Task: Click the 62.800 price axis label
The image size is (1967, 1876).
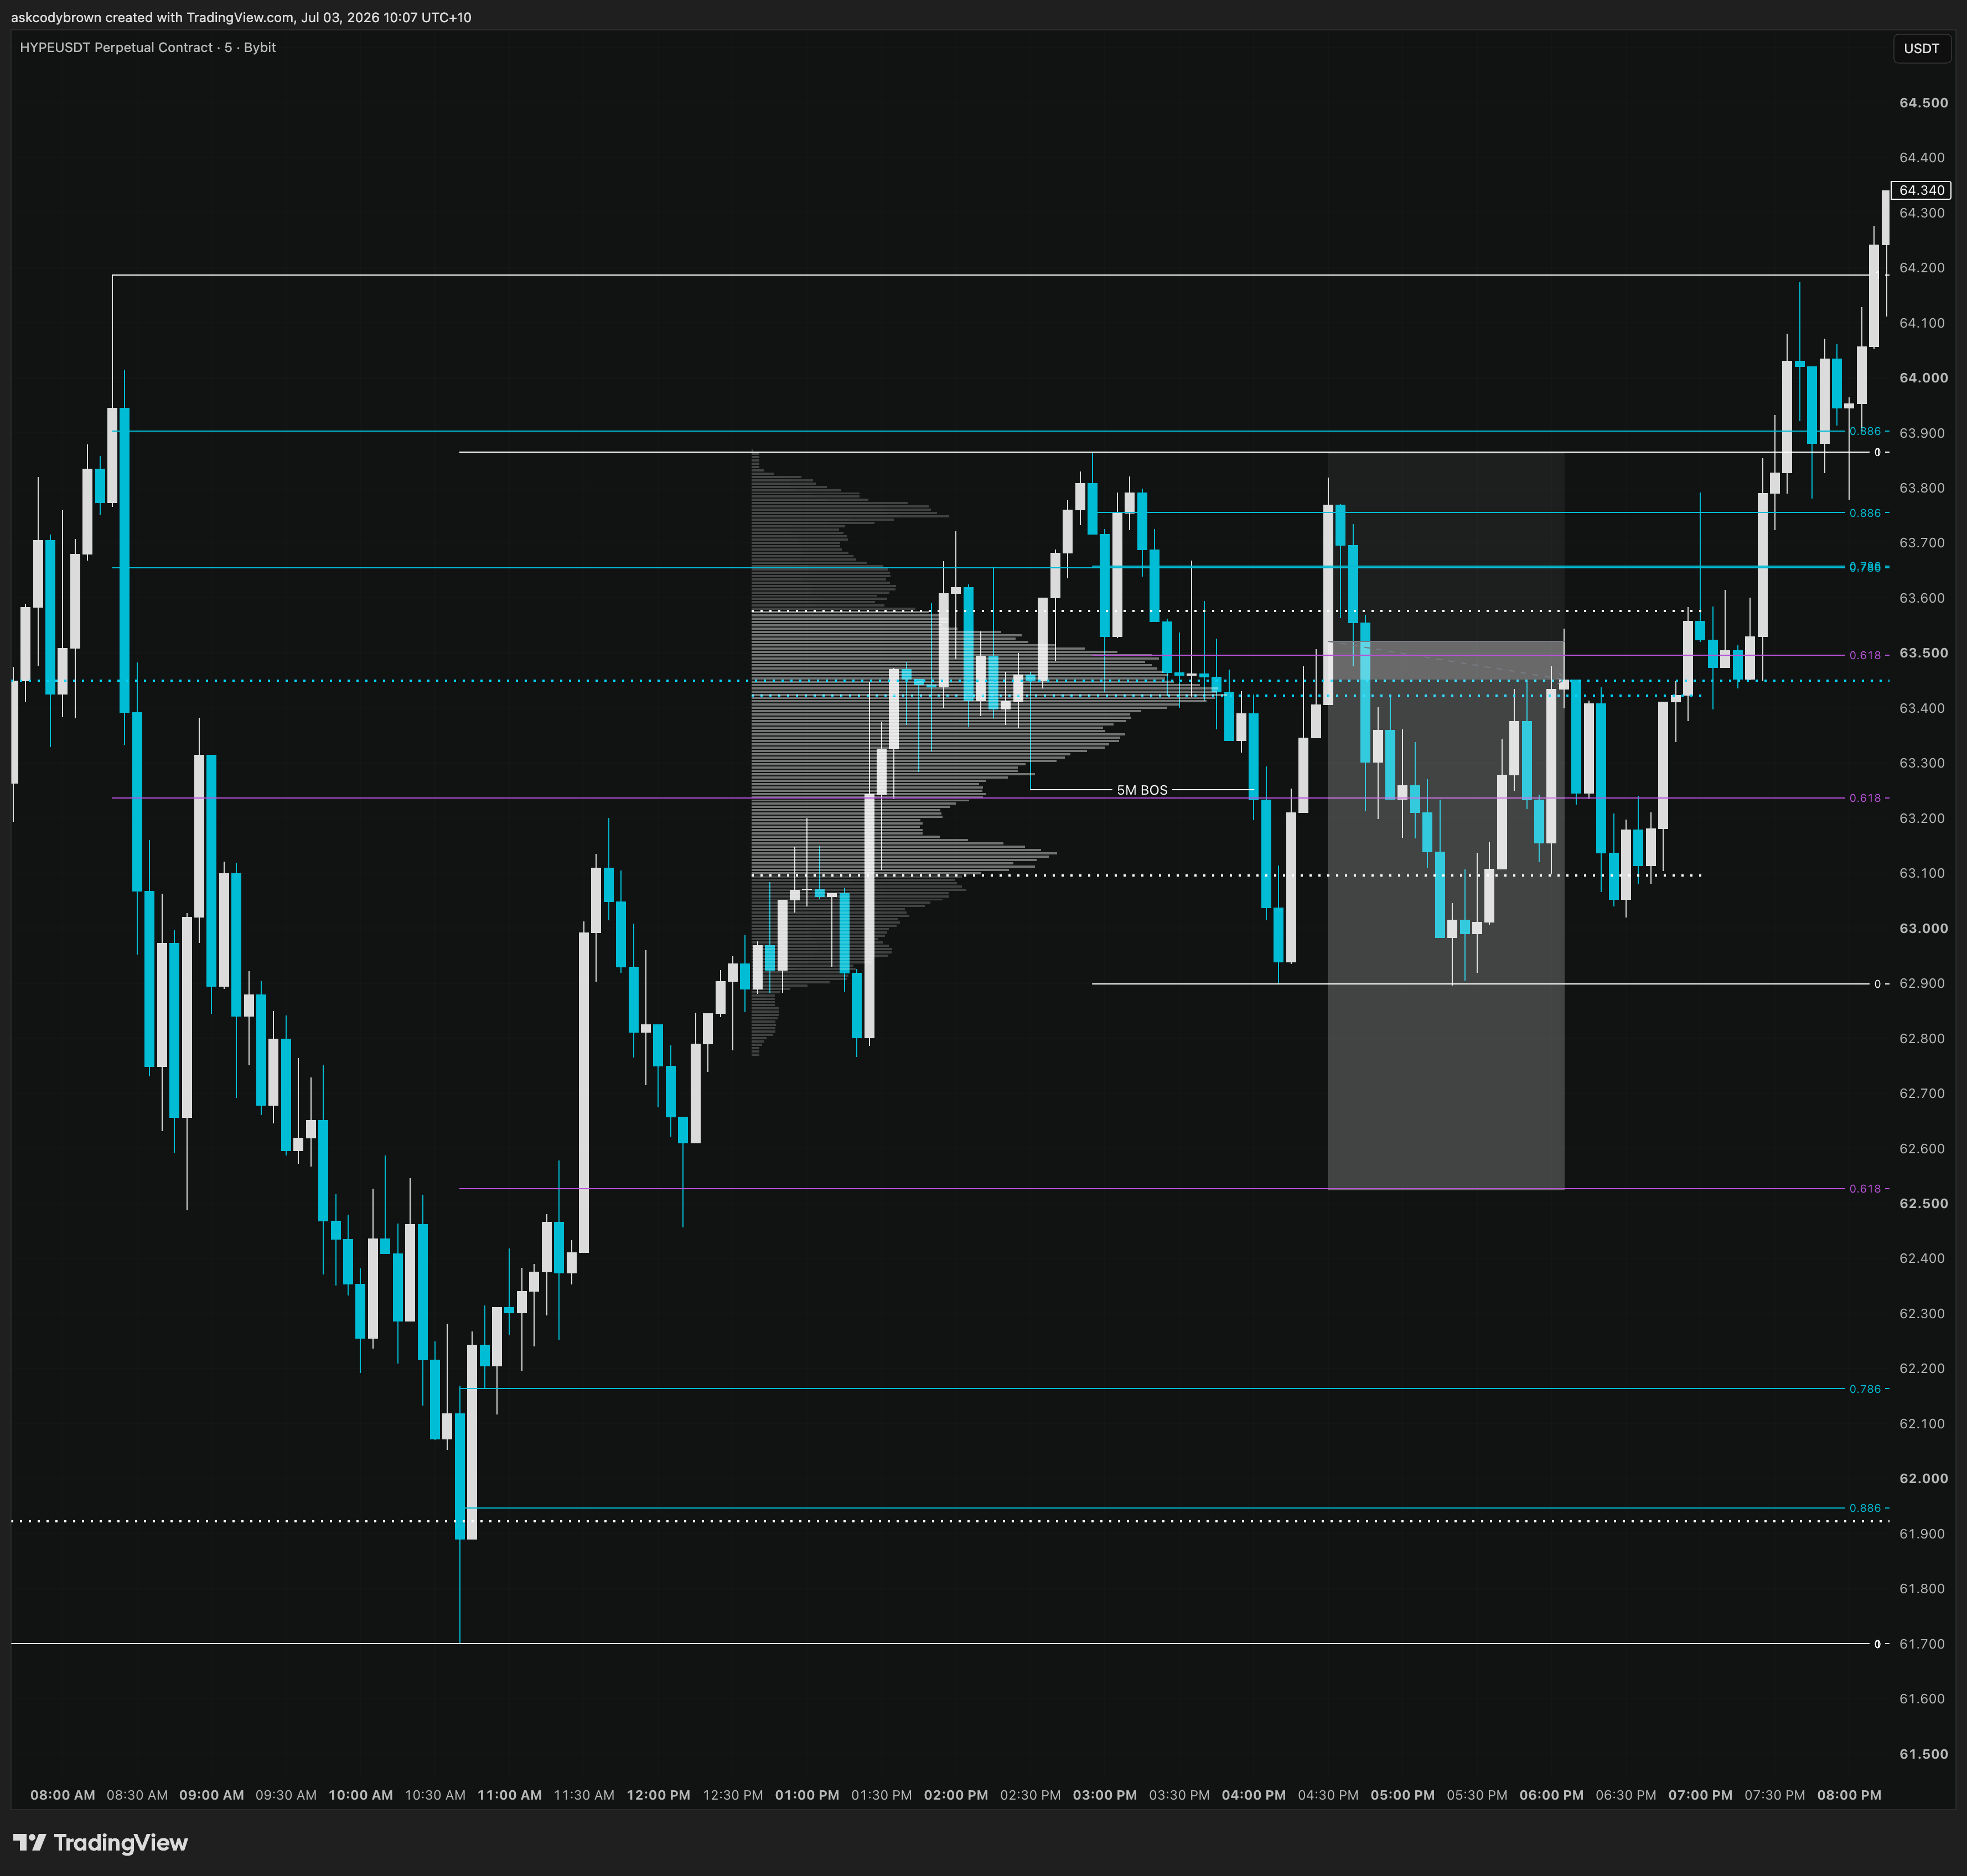Action: pos(1922,1038)
